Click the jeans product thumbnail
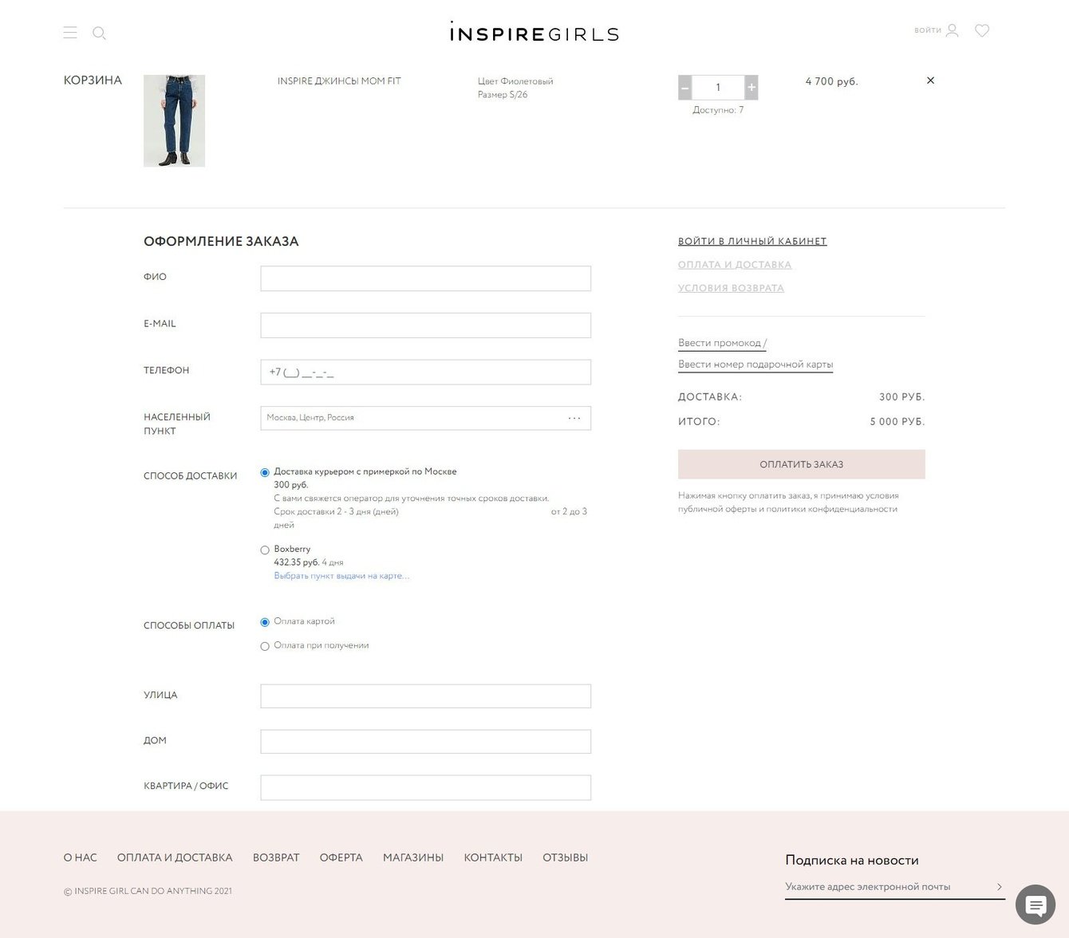1069x938 pixels. pyautogui.click(x=174, y=120)
